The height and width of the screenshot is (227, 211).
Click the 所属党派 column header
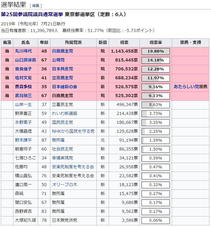coord(73,43)
